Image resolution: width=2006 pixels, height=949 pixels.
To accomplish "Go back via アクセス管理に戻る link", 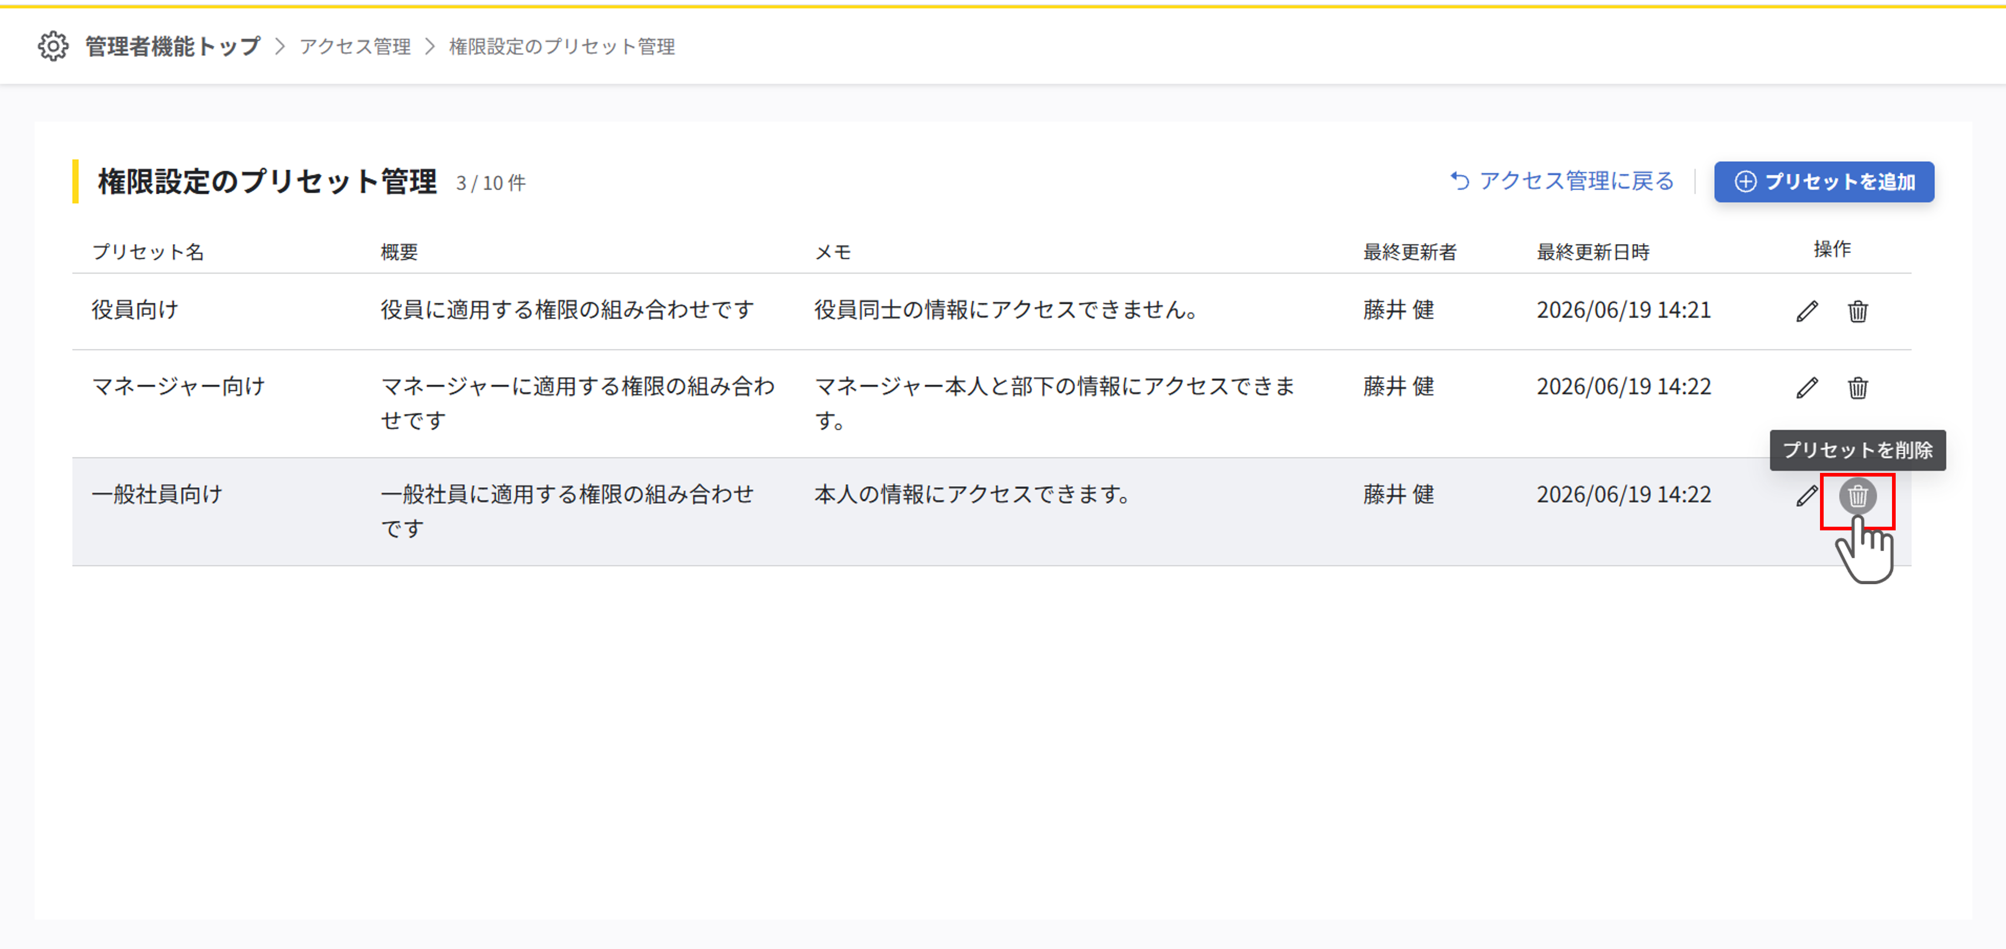I will (x=1562, y=181).
